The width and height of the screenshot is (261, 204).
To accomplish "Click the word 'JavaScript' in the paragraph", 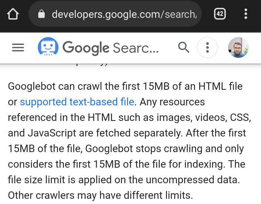I will 52,133.
